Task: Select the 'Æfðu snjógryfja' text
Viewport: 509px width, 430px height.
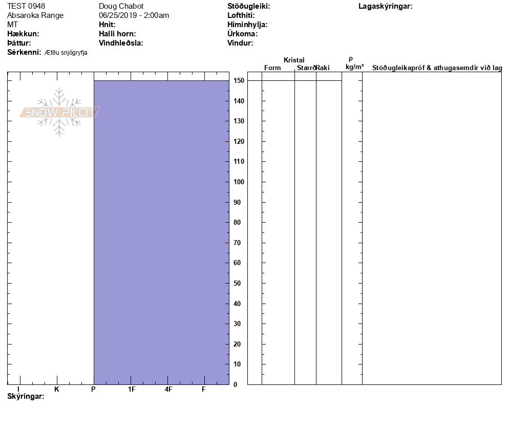Action: 66,53
